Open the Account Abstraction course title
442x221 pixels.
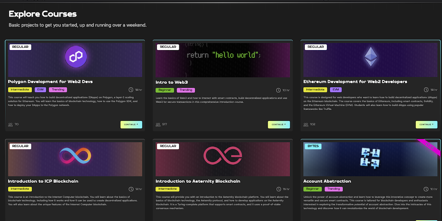coord(327,181)
